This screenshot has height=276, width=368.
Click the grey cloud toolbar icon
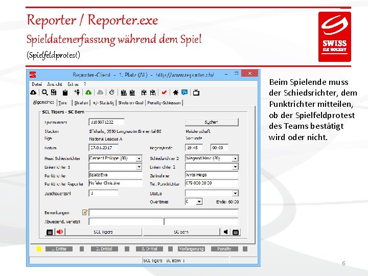point(100,93)
